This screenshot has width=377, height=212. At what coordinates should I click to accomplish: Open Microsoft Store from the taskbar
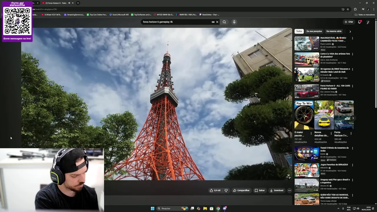[x=211, y=208]
